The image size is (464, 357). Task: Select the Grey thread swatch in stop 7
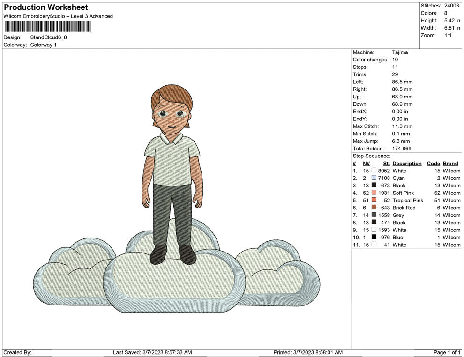(x=374, y=215)
